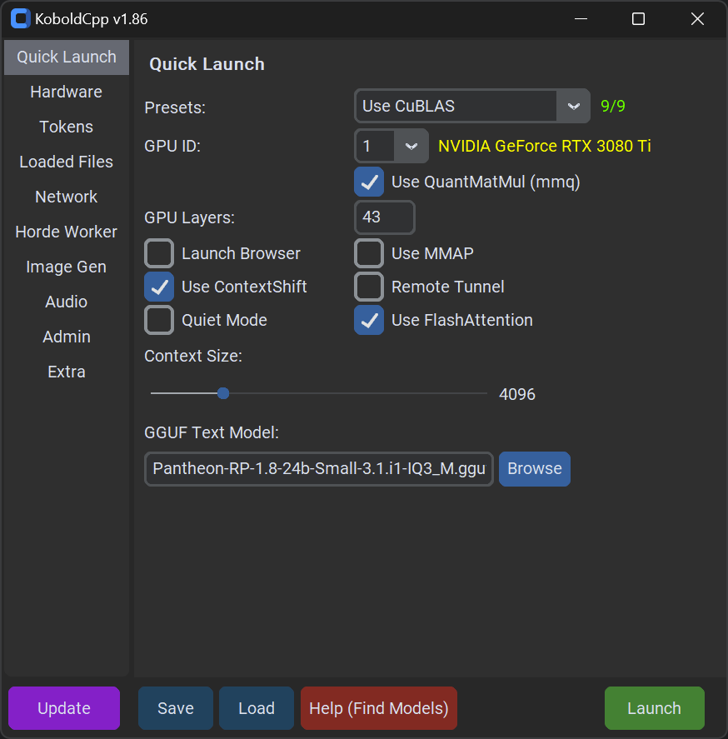728x739 pixels.
Task: Click the GPU Layers input field
Action: pyautogui.click(x=385, y=217)
